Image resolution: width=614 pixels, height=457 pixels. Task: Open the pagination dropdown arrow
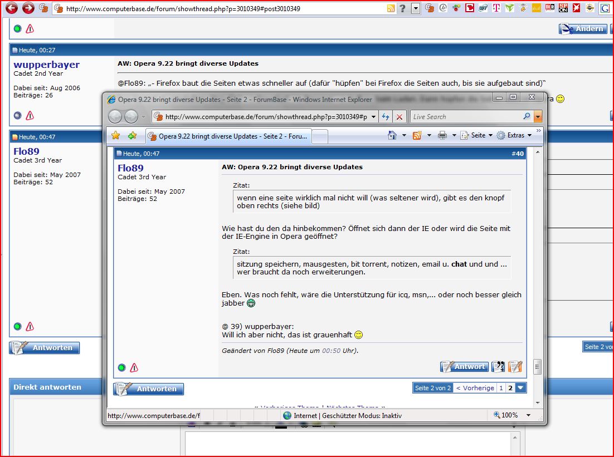pos(520,388)
